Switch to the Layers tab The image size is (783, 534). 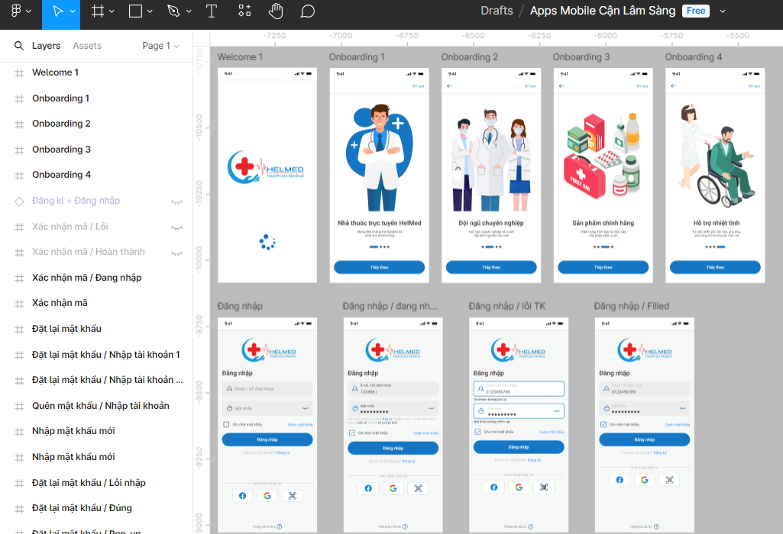pyautogui.click(x=46, y=46)
